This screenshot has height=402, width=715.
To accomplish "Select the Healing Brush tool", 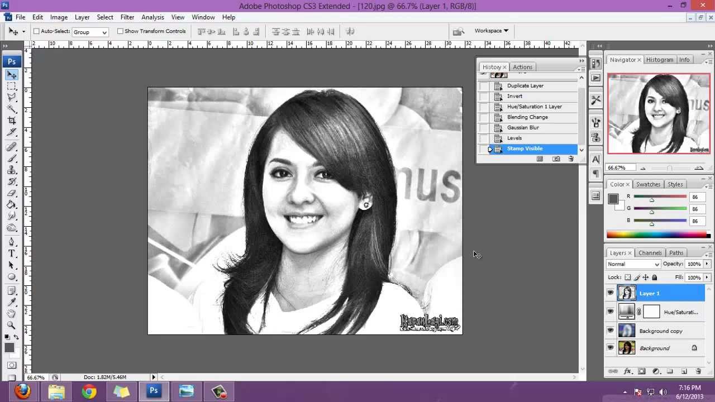I will coord(12,147).
